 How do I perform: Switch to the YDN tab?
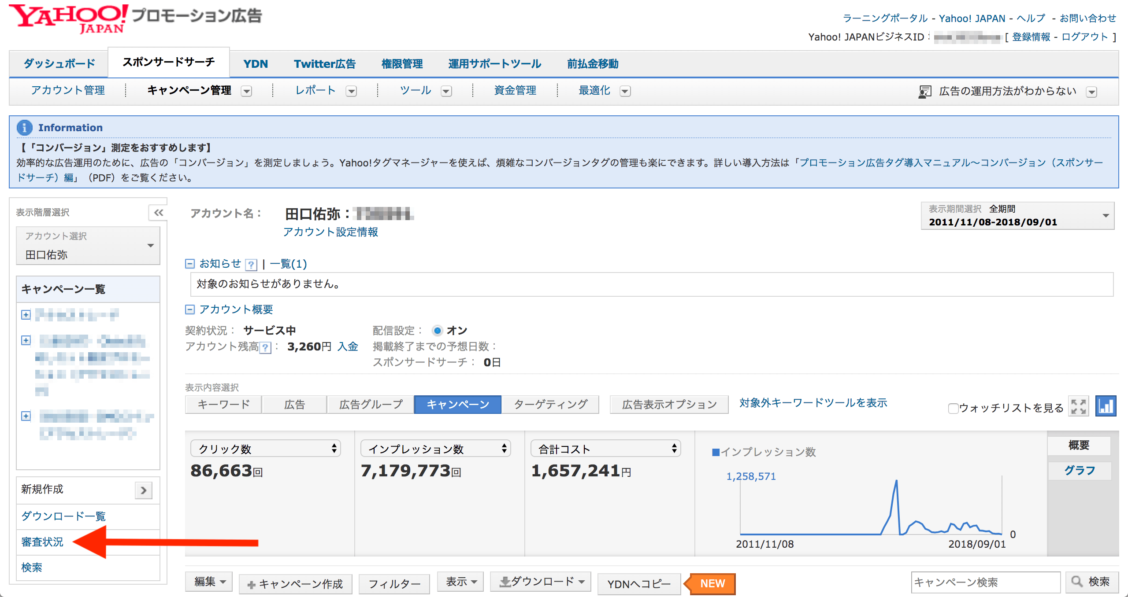pyautogui.click(x=256, y=64)
